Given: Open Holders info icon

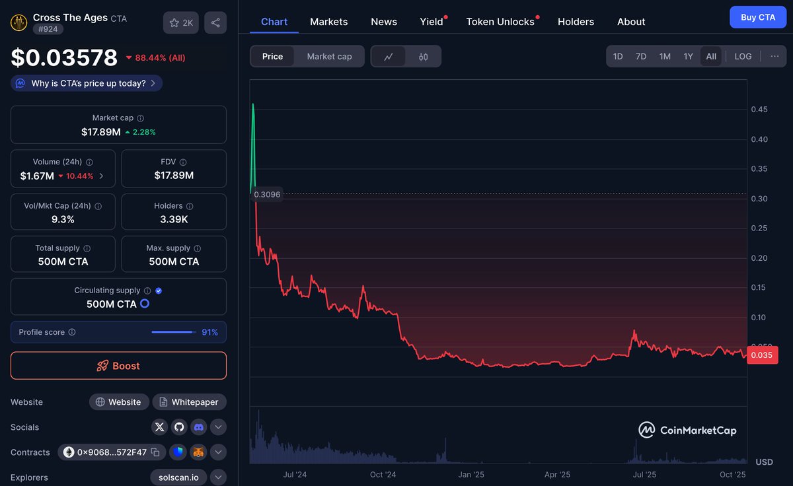Looking at the screenshot, I should [190, 206].
